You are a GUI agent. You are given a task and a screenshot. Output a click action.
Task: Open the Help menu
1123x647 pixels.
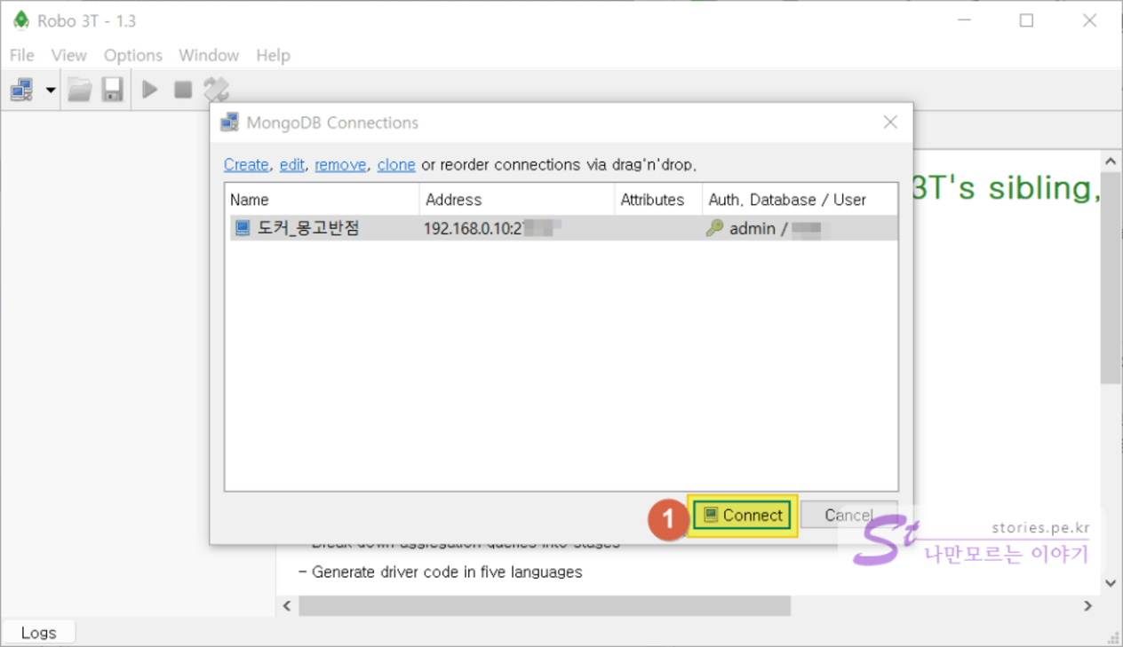[273, 55]
